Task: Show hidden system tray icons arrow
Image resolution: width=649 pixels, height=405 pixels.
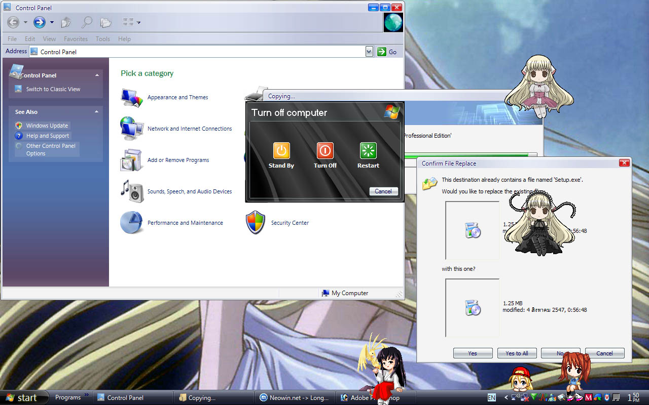Action: tap(506, 397)
